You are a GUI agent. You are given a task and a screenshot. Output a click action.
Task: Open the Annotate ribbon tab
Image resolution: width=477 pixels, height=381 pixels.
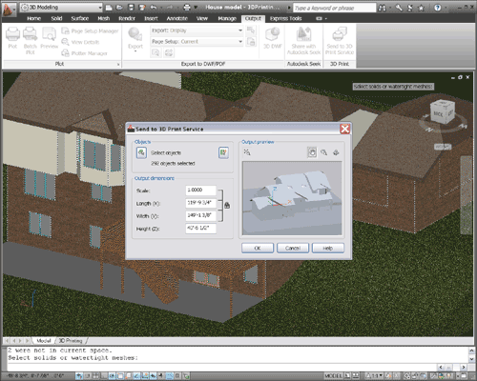[x=176, y=19]
